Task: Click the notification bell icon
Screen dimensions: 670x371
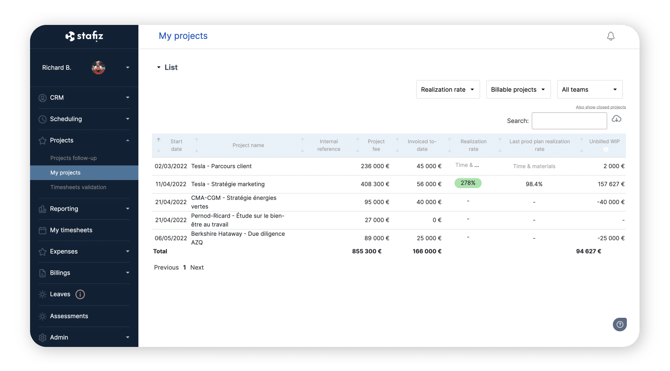Action: click(610, 36)
